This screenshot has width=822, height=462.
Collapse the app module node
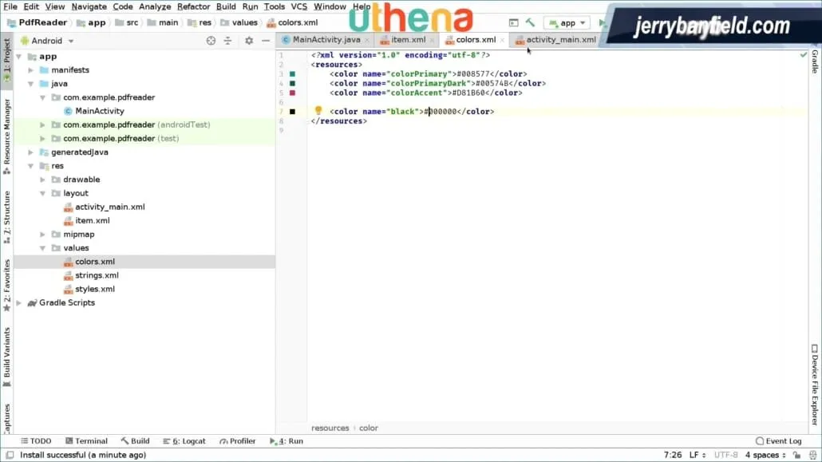click(19, 56)
